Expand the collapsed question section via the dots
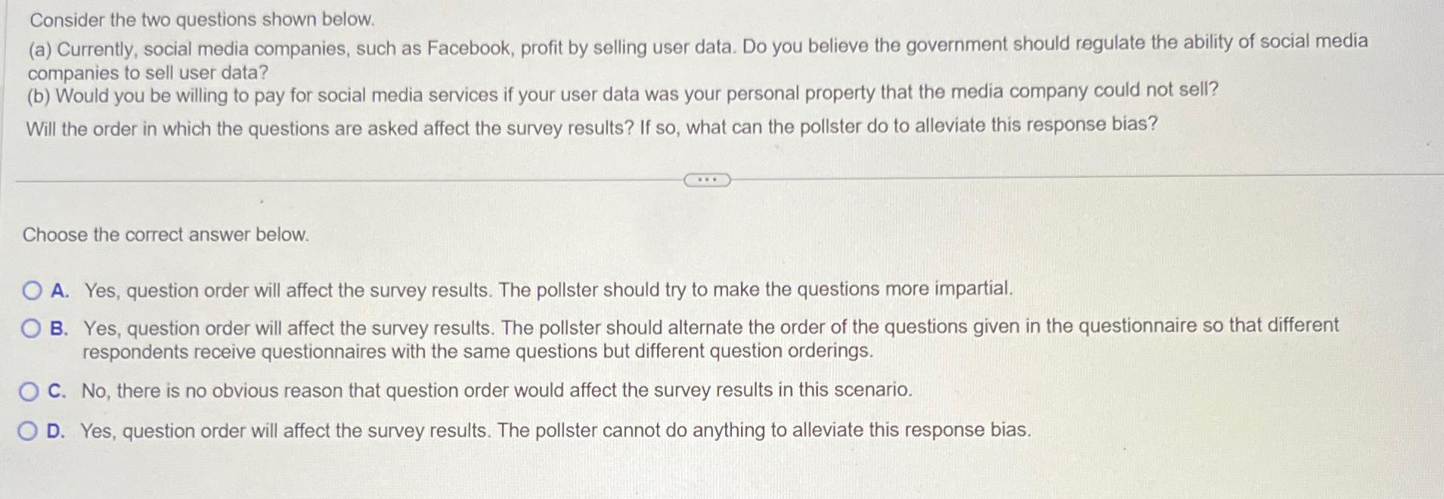 click(708, 180)
